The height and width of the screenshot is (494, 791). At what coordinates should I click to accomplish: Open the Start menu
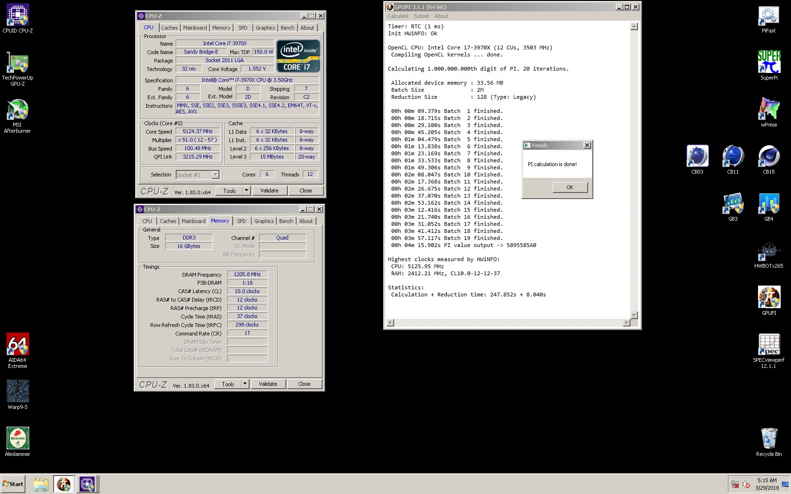tap(13, 484)
